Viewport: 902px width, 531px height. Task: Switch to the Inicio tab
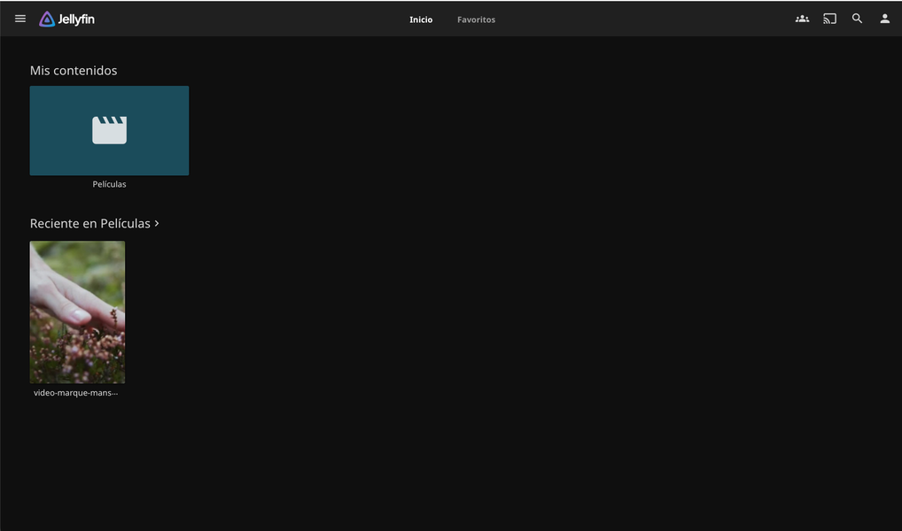click(421, 19)
